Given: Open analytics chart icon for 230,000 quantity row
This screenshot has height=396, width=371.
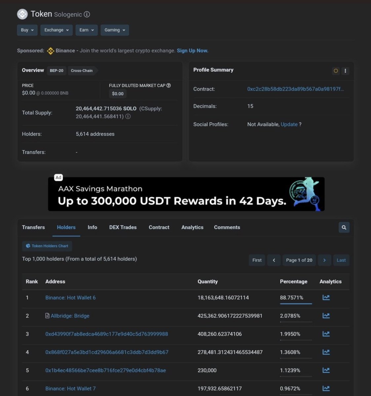Looking at the screenshot, I should point(326,370).
